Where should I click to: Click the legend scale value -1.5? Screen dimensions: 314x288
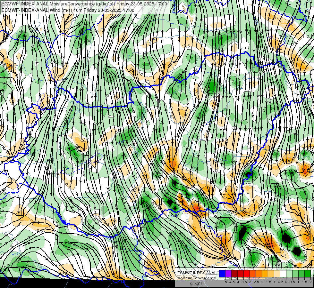click(x=268, y=282)
